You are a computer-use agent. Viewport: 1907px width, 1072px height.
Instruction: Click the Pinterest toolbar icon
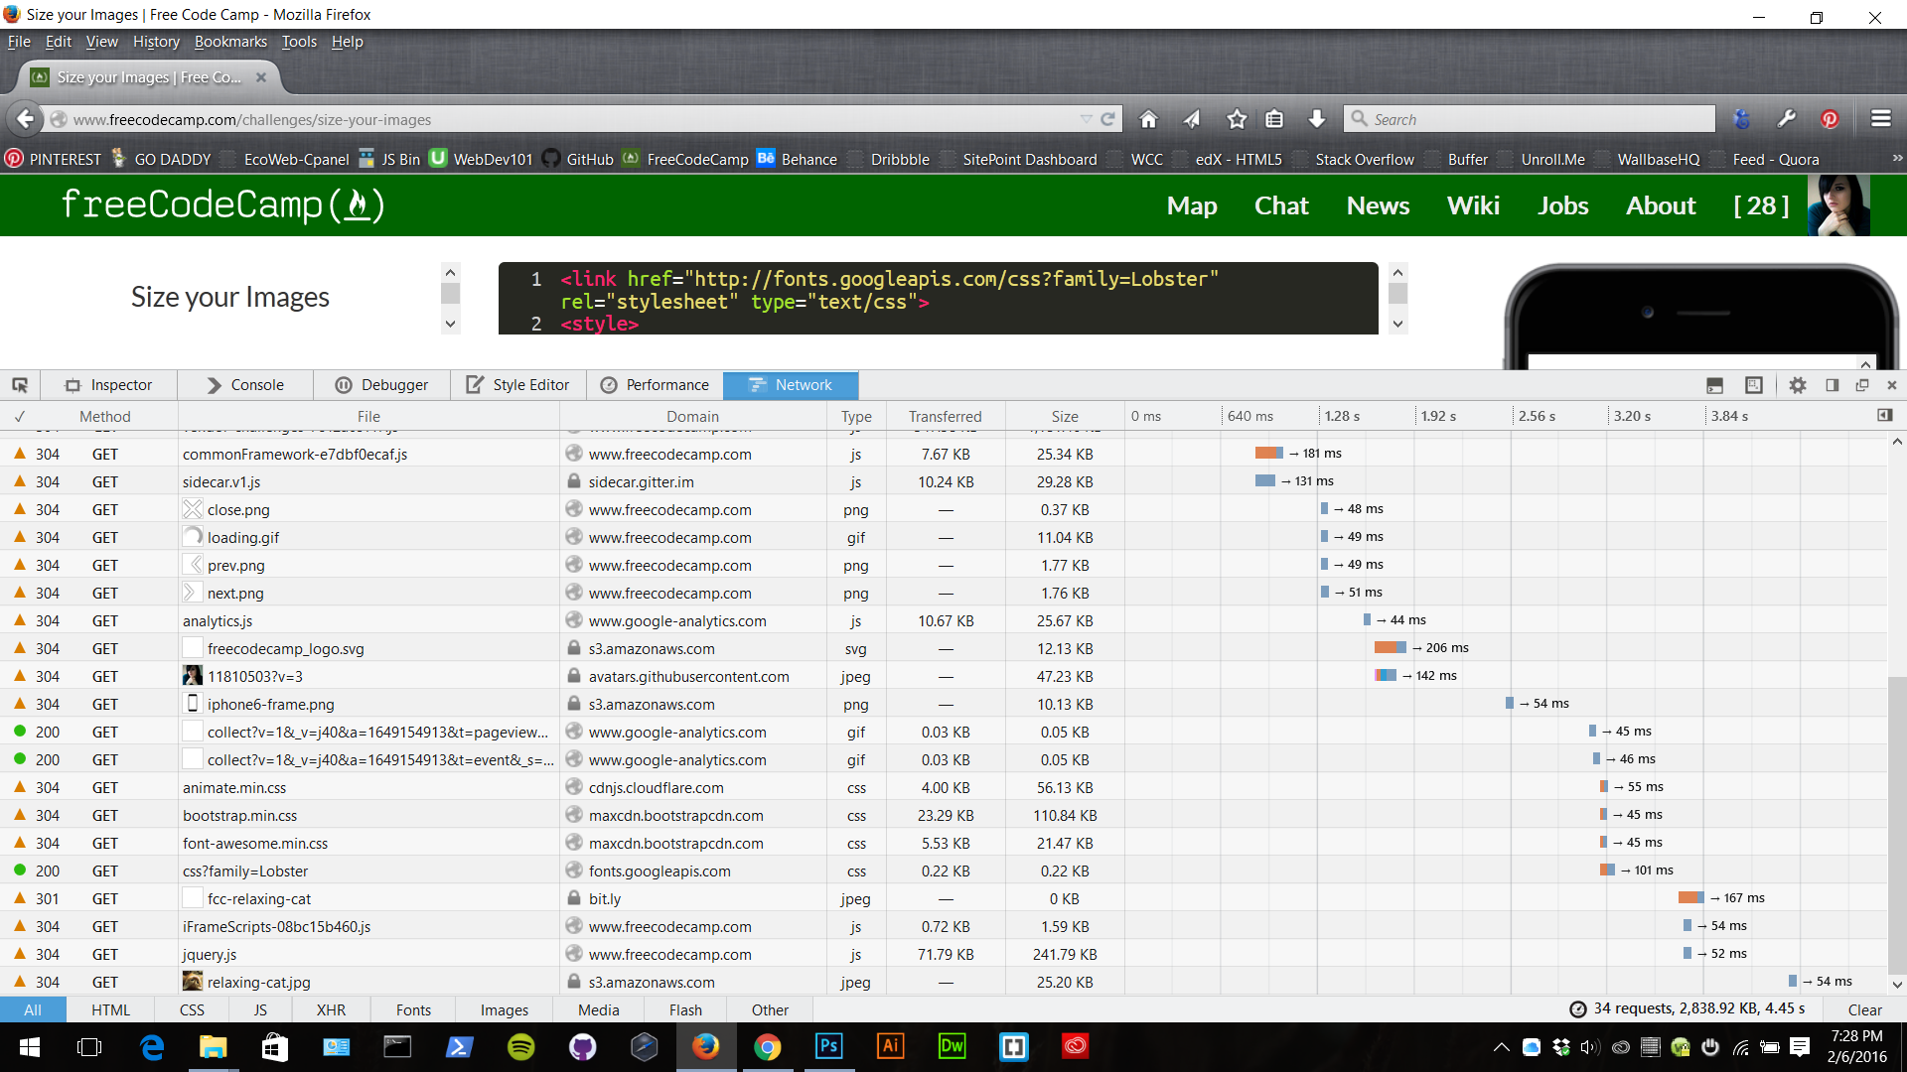[x=1830, y=119]
